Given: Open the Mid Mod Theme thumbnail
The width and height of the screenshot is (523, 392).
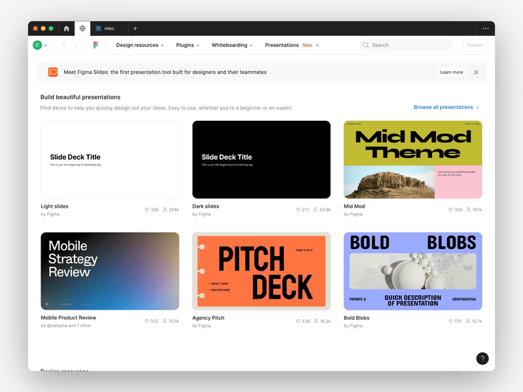Looking at the screenshot, I should [x=413, y=159].
